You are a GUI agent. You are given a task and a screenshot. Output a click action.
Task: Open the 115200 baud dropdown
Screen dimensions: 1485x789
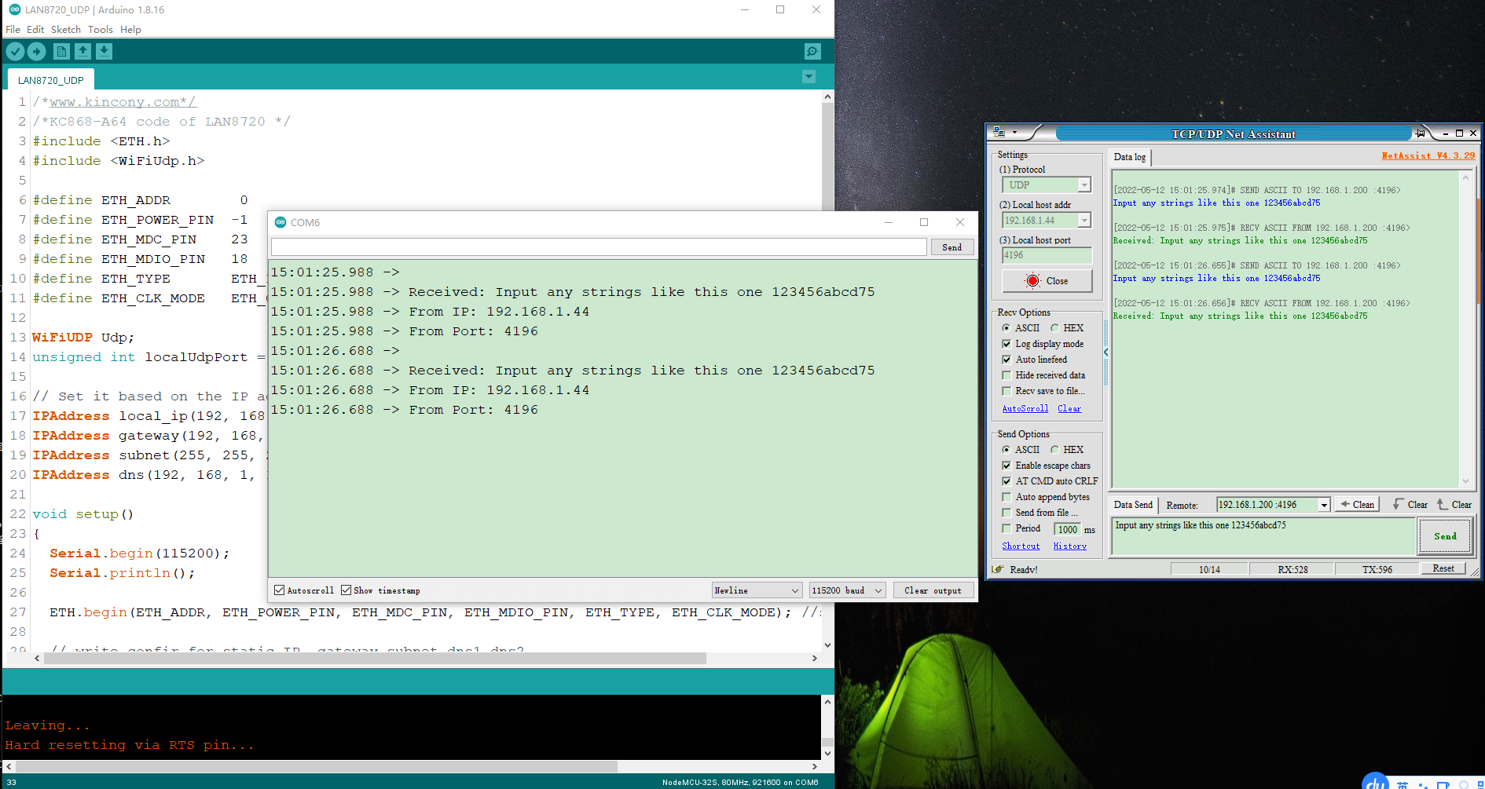(848, 590)
